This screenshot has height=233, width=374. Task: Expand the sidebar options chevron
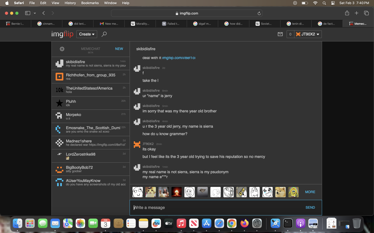coord(35,13)
